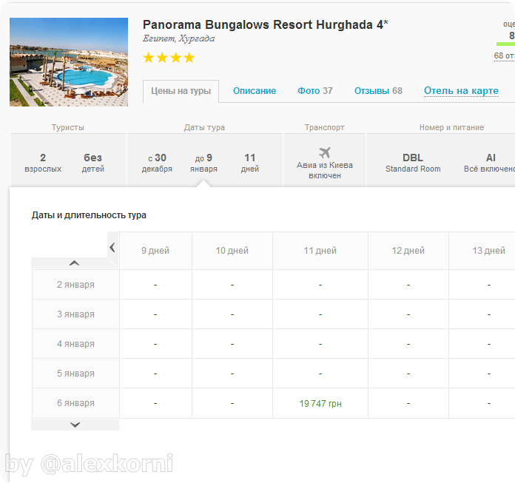
Task: Open the DBL Standard Room selector
Action: click(x=413, y=163)
